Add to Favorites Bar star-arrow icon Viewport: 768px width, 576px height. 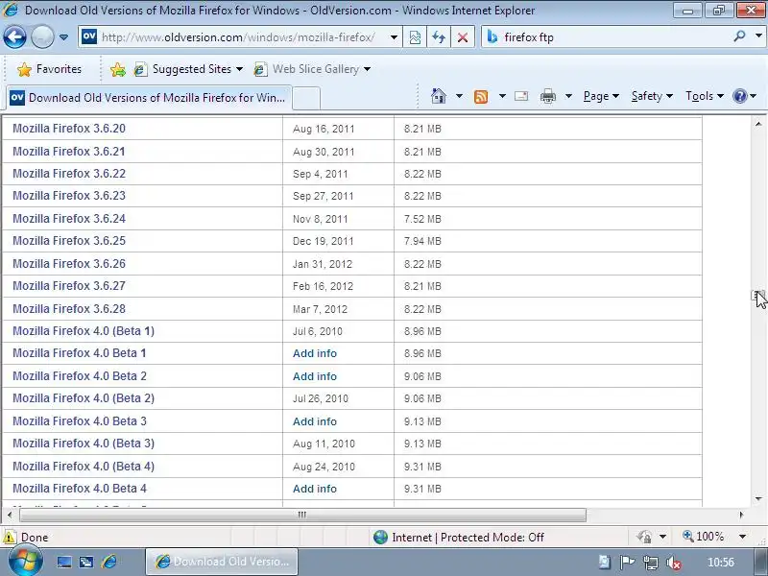117,69
